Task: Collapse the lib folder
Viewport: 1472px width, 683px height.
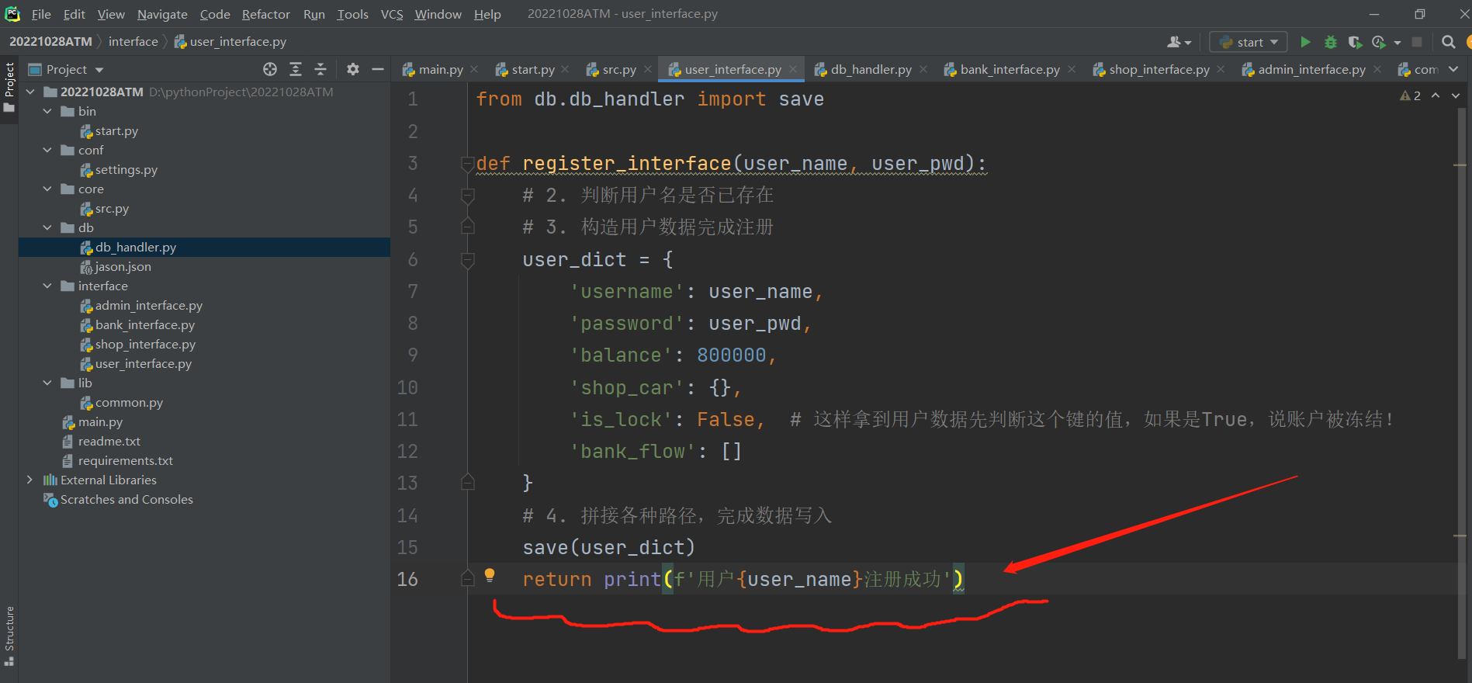Action: coord(47,383)
